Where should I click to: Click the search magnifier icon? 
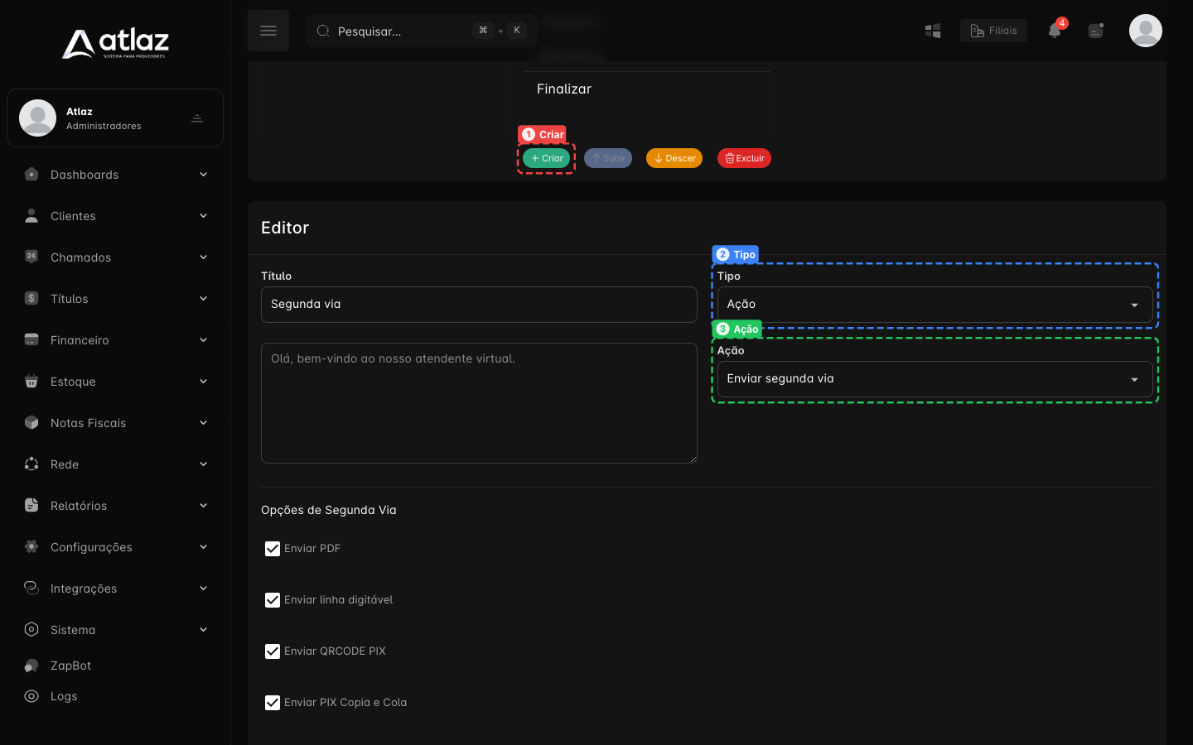[323, 31]
